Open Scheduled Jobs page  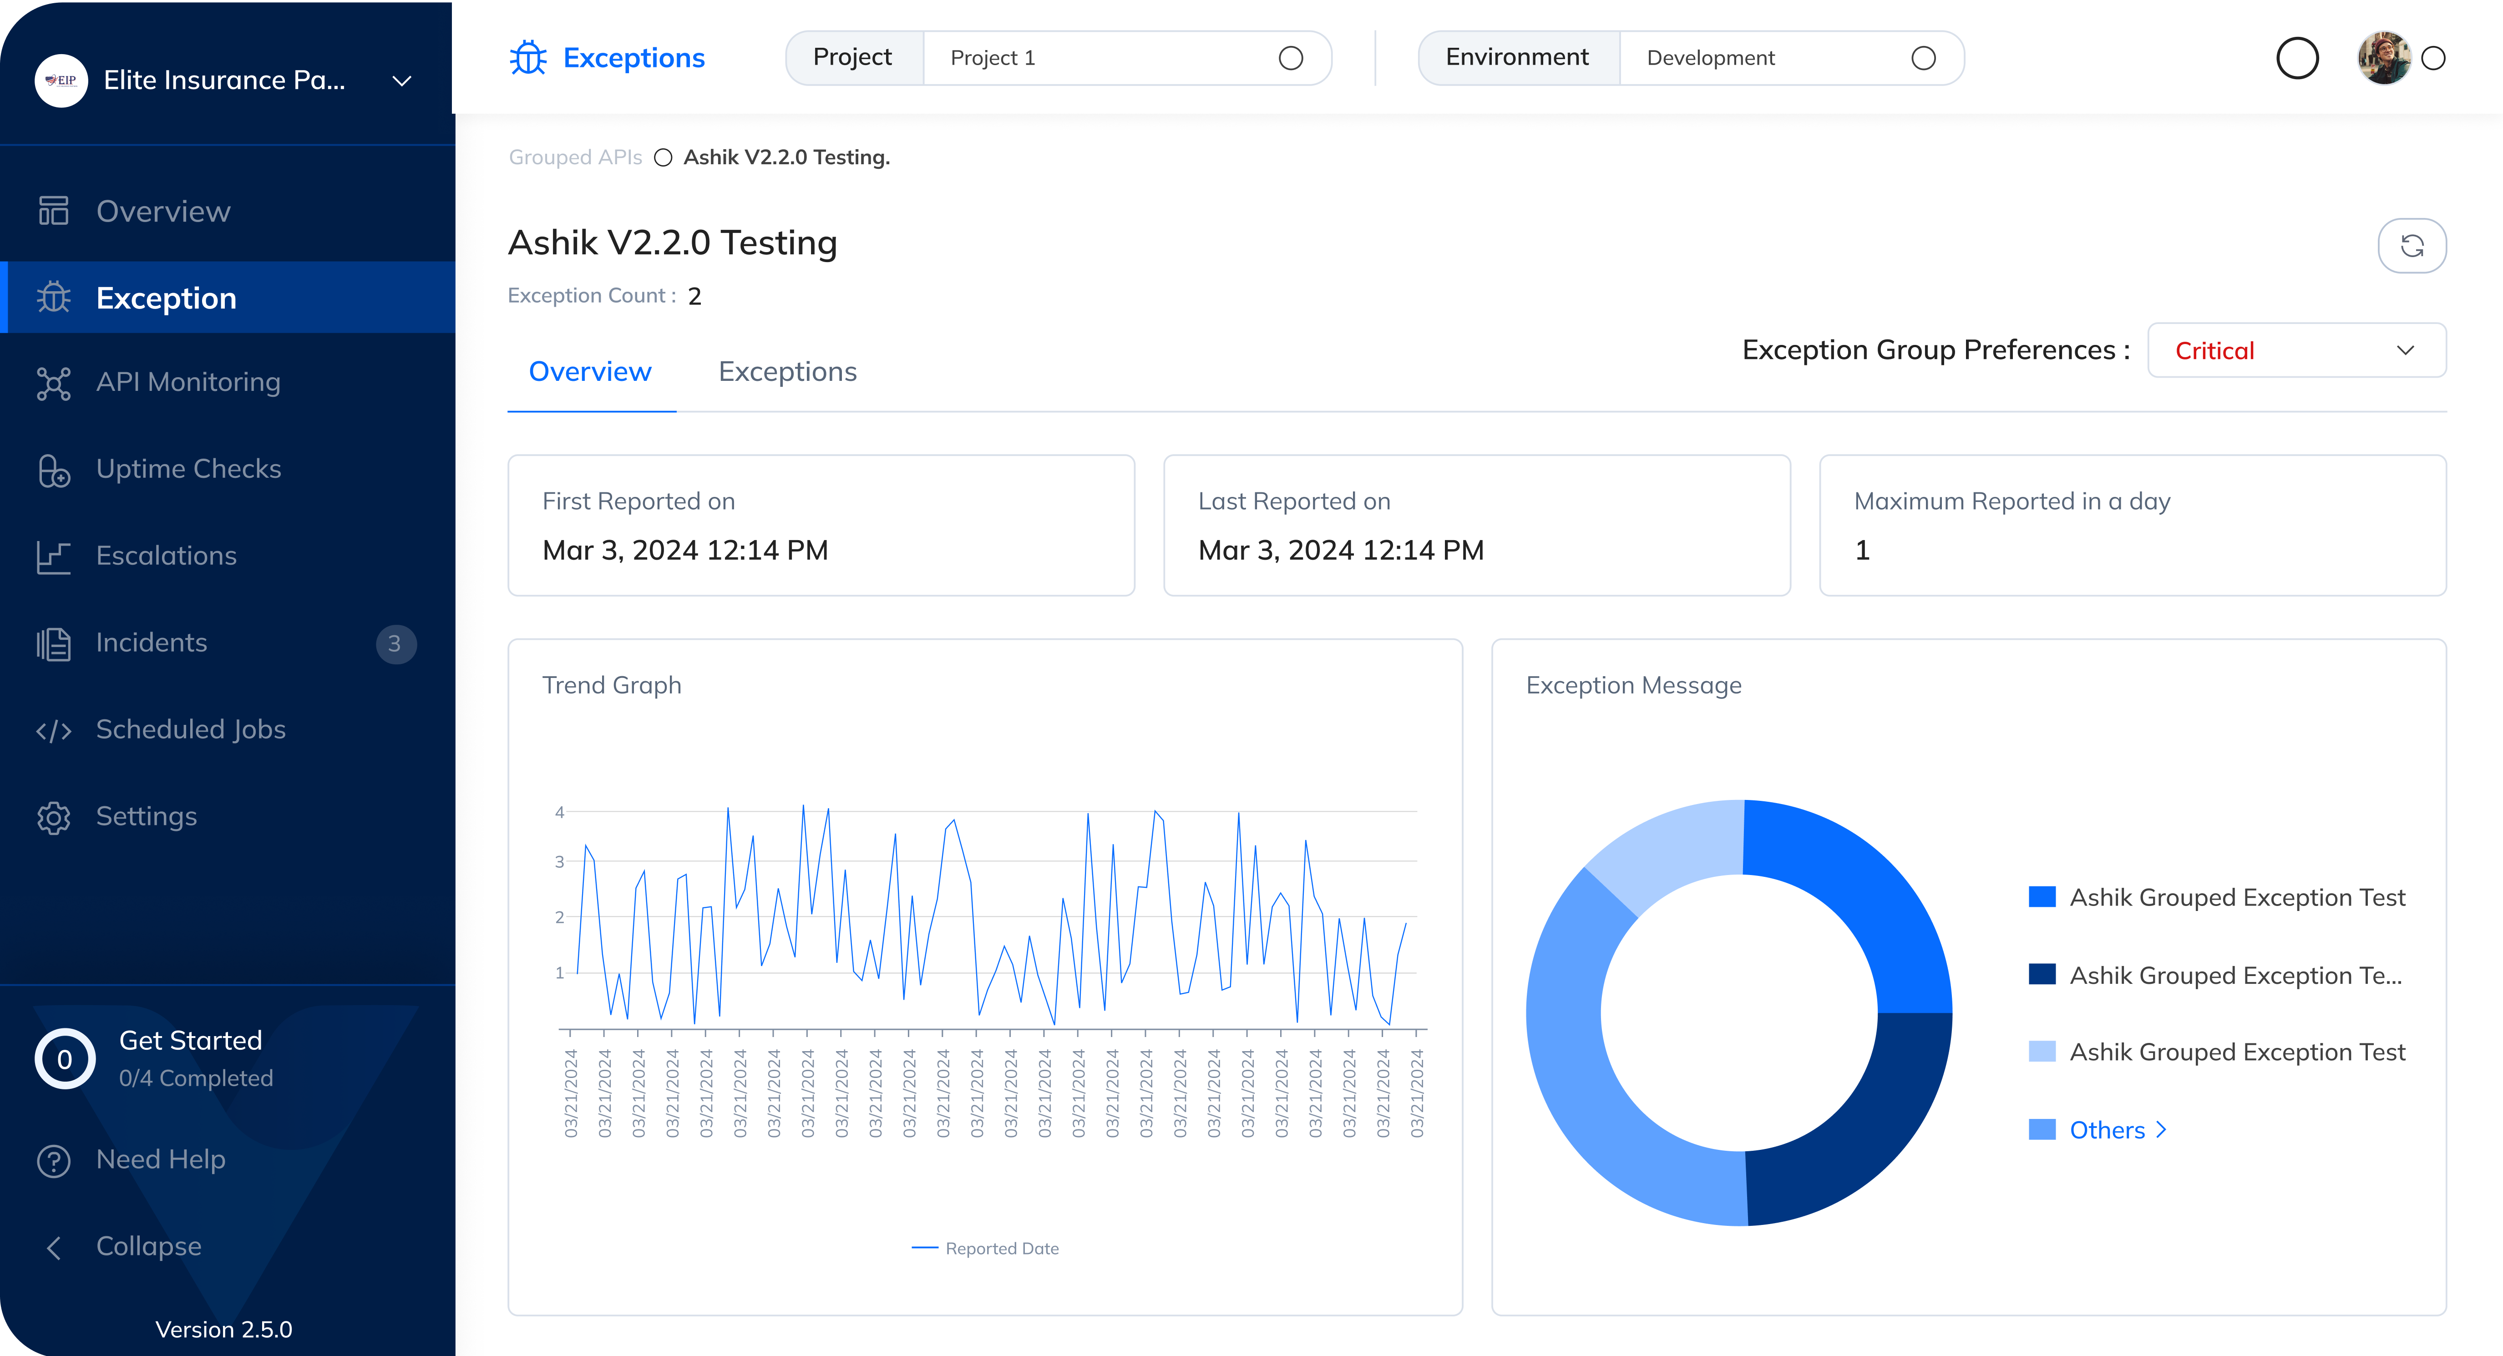pyautogui.click(x=190, y=729)
